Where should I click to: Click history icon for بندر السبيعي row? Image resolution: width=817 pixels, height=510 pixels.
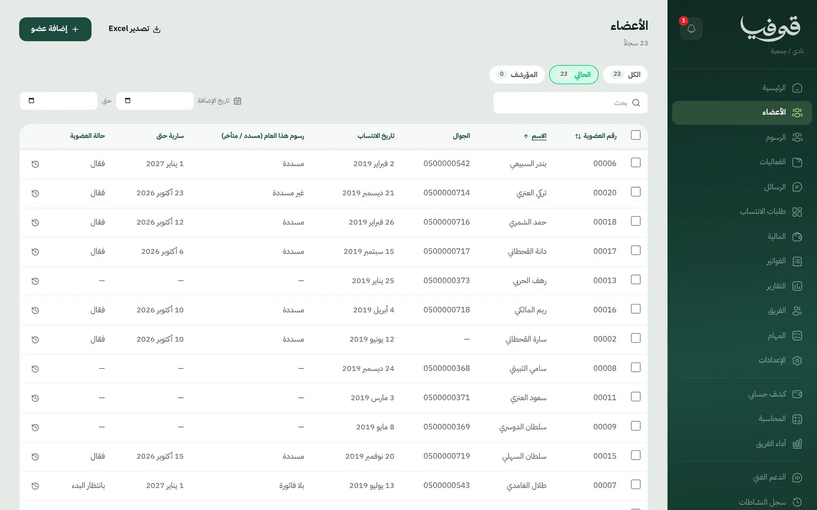click(x=35, y=164)
